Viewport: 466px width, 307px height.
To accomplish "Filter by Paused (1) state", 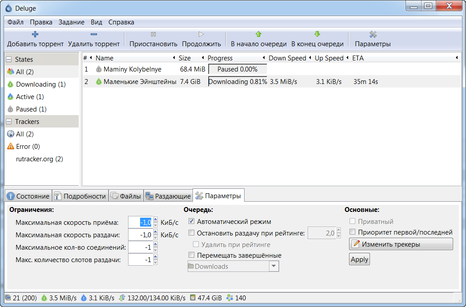I will click(x=42, y=109).
